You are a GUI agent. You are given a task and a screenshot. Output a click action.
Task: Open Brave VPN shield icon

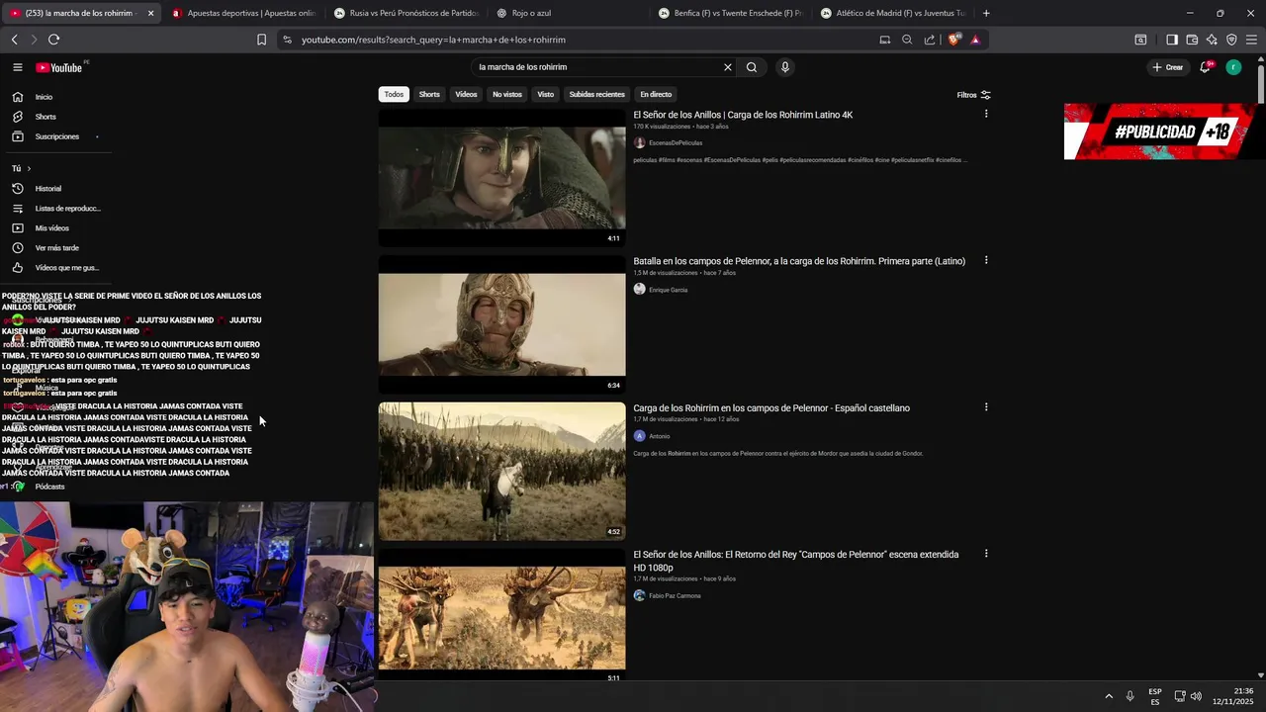pos(1231,40)
